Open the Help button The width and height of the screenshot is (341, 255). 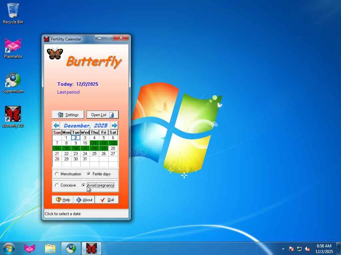(x=63, y=200)
